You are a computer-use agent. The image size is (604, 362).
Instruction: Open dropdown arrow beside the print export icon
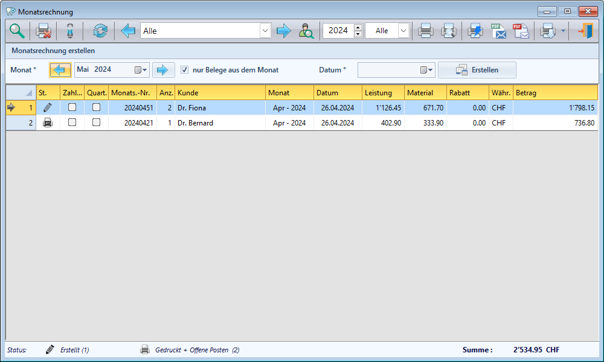pos(563,31)
